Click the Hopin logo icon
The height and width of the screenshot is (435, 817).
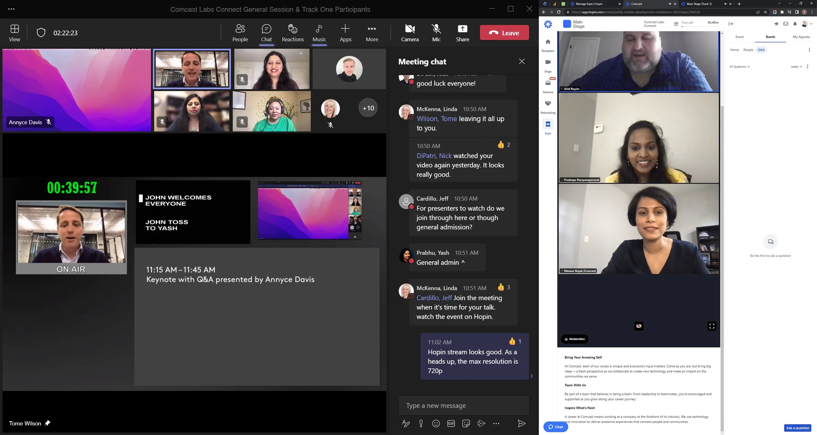point(548,24)
